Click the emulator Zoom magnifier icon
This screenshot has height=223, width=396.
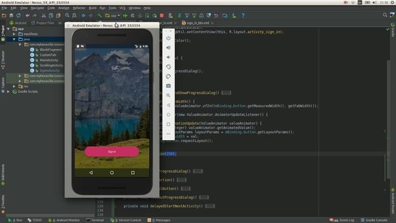point(168,95)
